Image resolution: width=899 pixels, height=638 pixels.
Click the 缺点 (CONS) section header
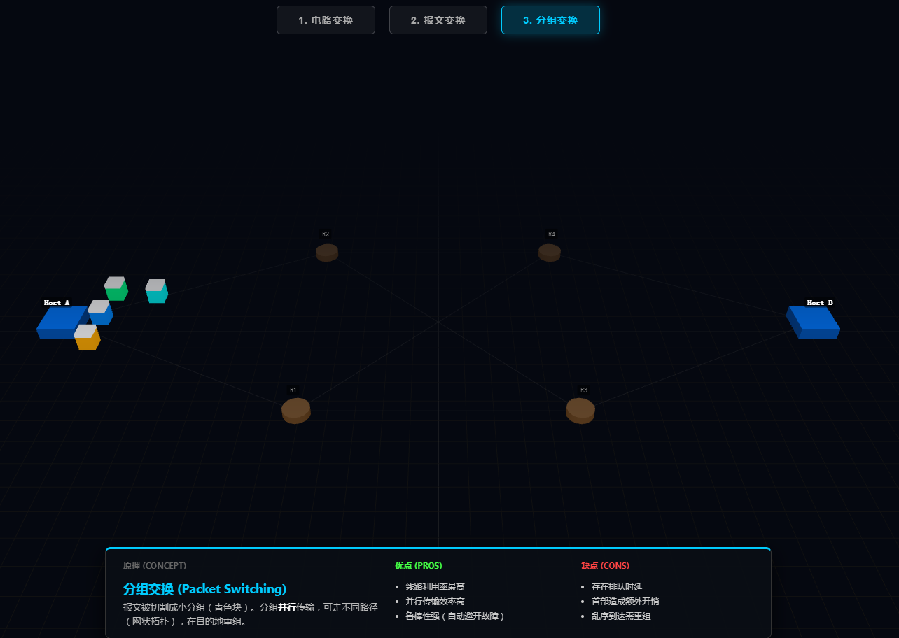coord(605,565)
